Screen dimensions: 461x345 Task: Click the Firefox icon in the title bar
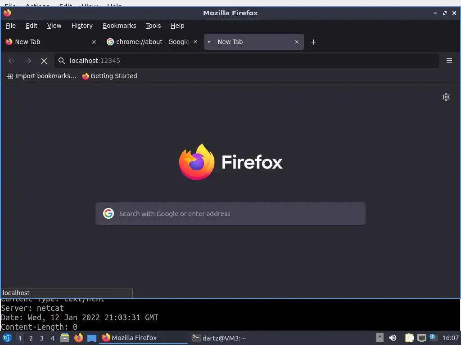(x=7, y=13)
